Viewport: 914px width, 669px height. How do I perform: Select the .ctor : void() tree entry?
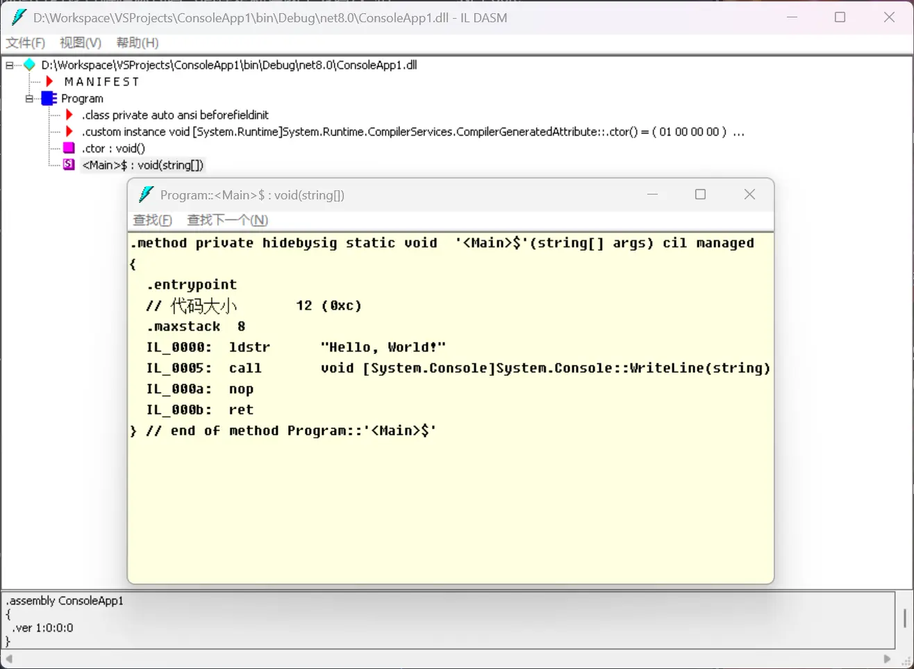click(113, 148)
